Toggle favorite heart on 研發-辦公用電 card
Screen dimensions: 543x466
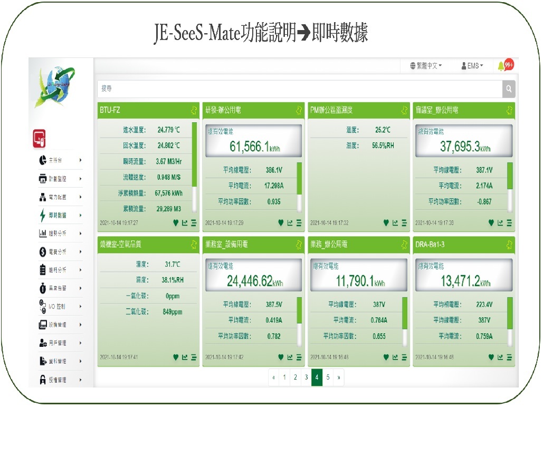coord(281,223)
